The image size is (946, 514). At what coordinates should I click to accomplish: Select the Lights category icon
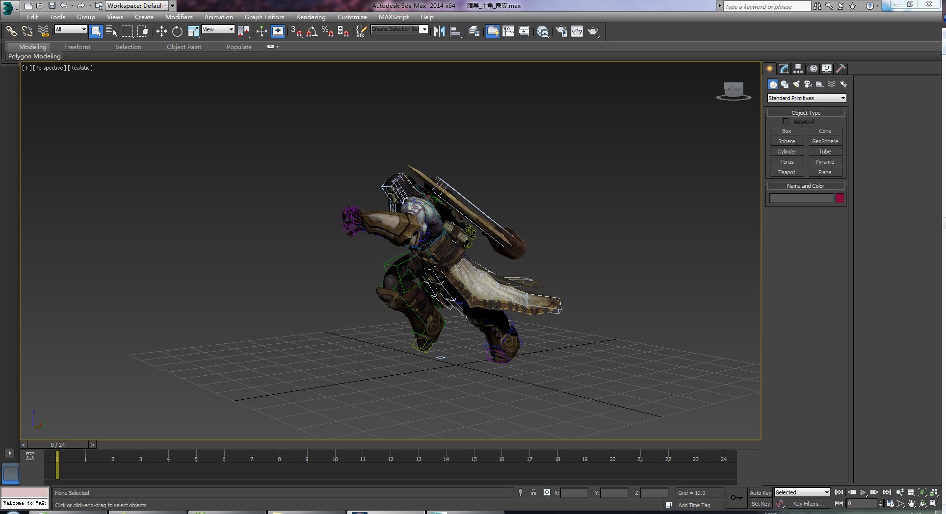796,84
